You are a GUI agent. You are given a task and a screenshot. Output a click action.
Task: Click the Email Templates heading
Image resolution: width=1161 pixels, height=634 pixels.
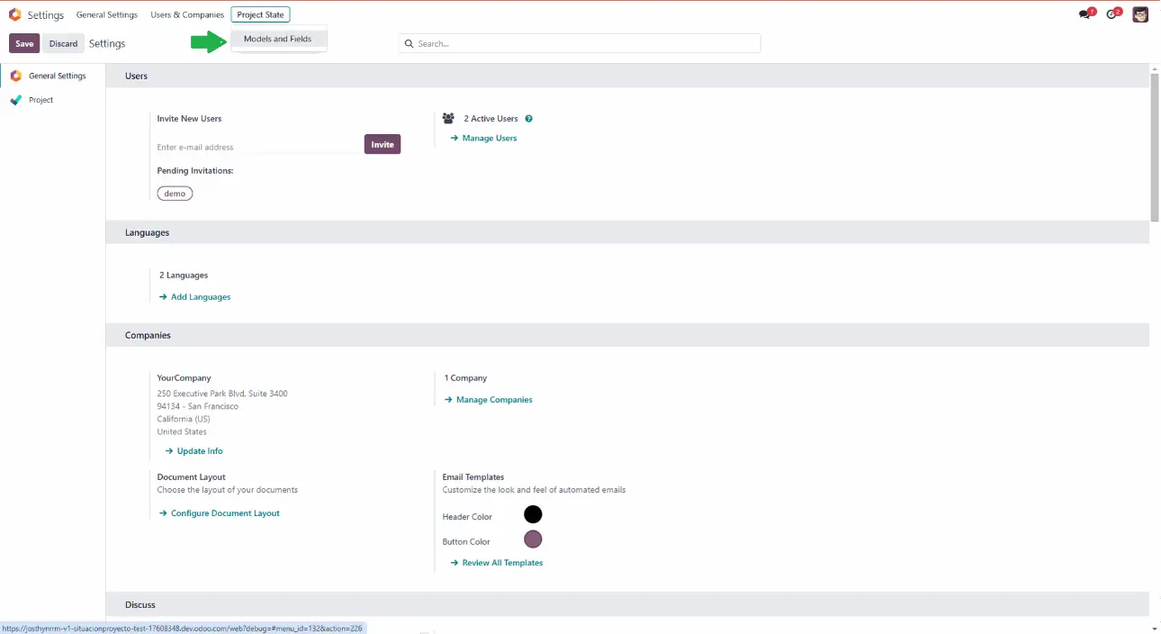(x=473, y=477)
